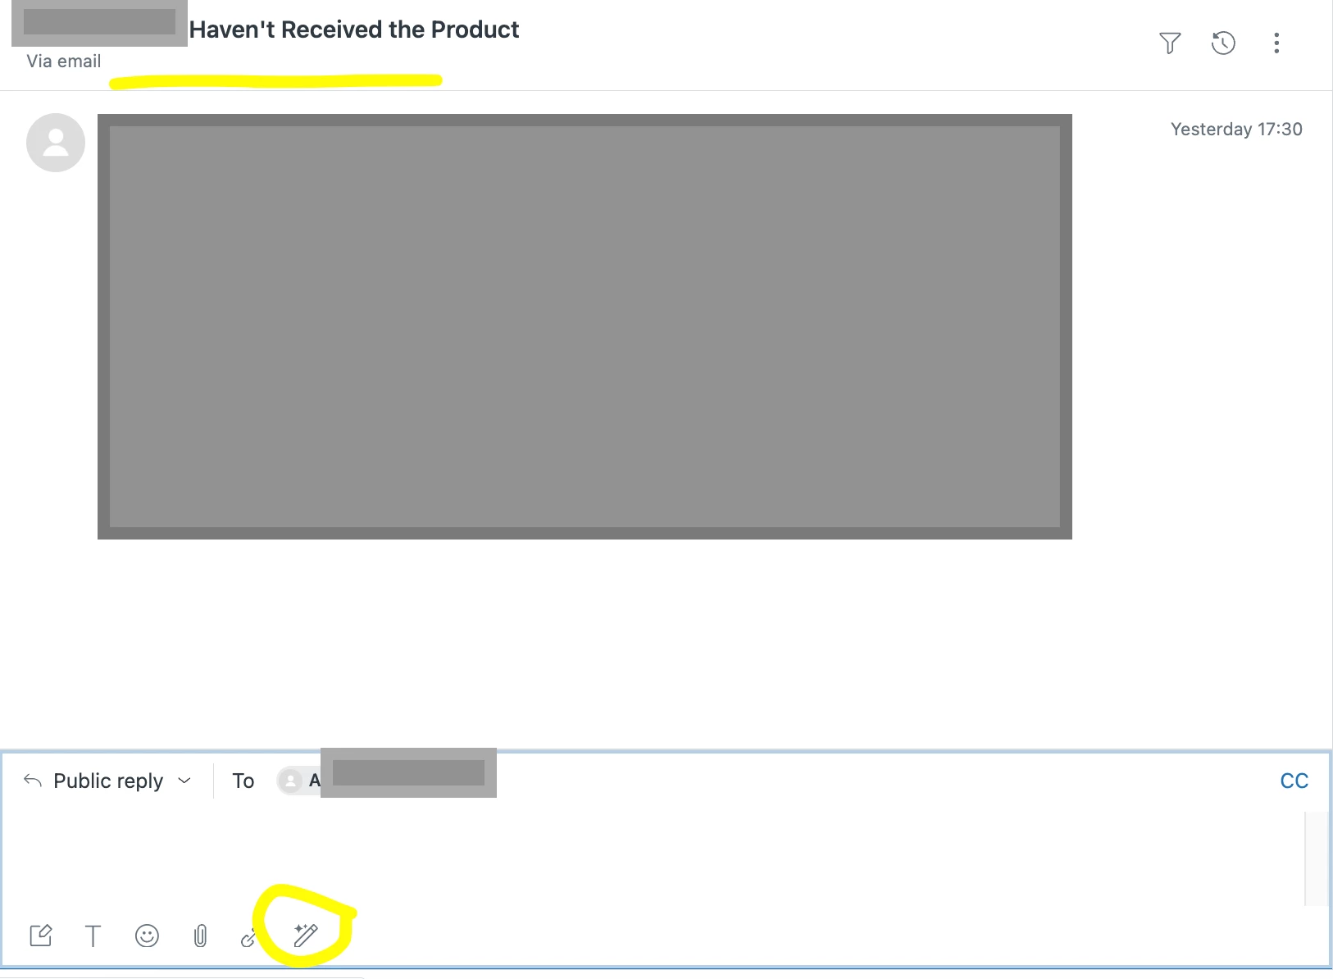Open the conversation filter icon
1333x979 pixels.
pyautogui.click(x=1170, y=43)
